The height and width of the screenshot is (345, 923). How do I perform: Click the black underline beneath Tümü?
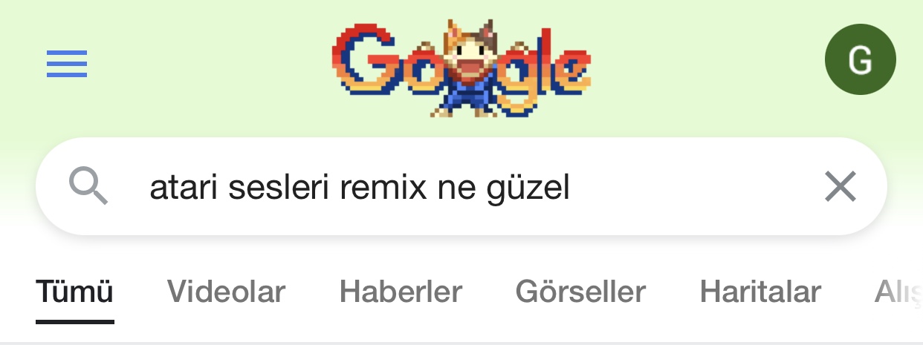click(x=74, y=322)
